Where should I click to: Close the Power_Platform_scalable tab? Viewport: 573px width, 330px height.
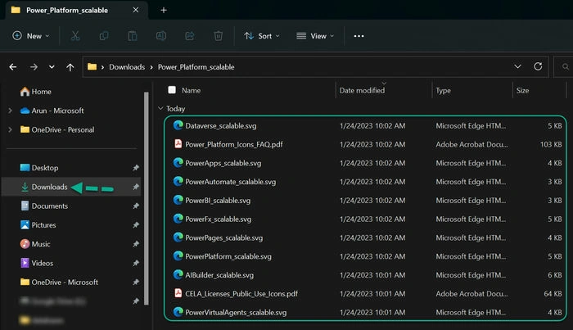136,10
